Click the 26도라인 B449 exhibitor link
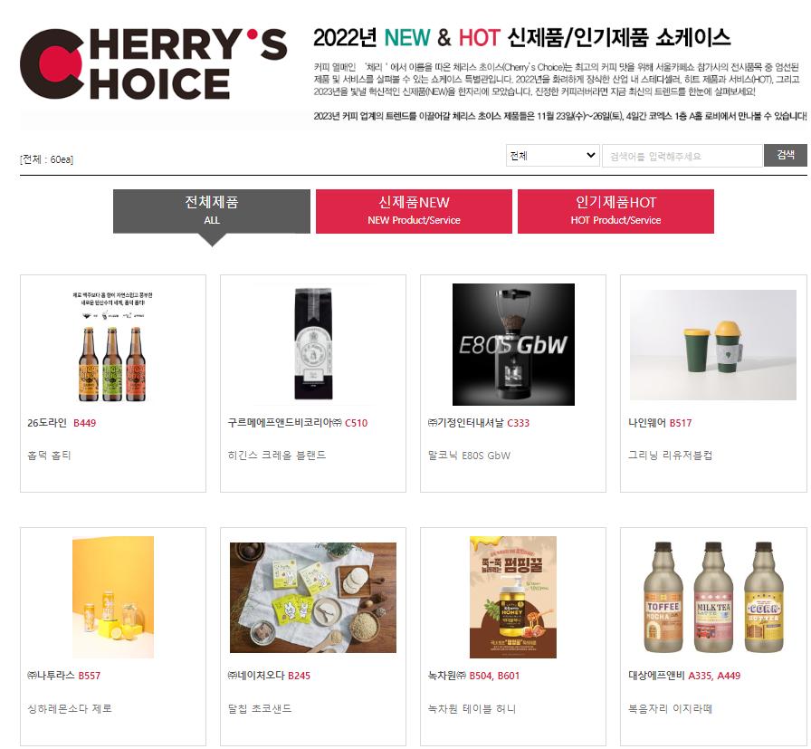Viewport: 811px width, 749px height. [x=62, y=423]
